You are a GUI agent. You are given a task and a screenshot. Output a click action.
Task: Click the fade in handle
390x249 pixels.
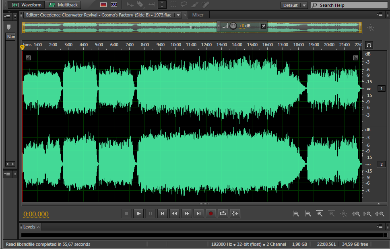pos(28,58)
